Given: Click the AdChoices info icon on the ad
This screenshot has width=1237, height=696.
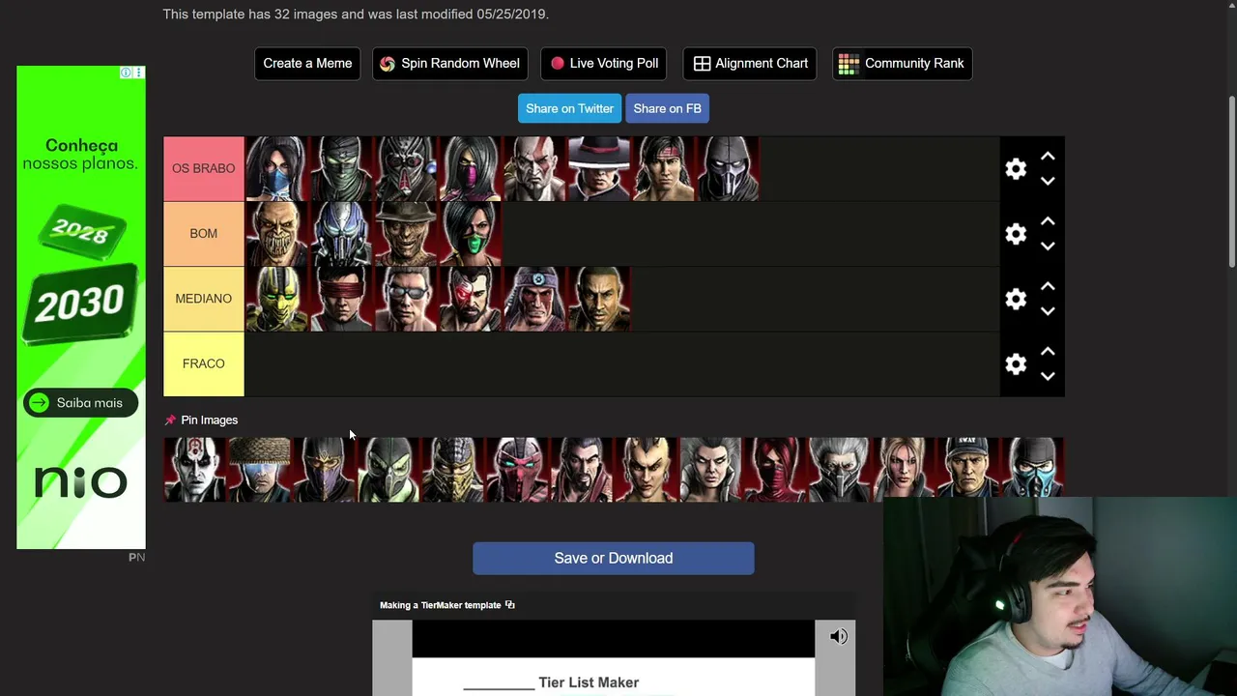Looking at the screenshot, I should 126,72.
